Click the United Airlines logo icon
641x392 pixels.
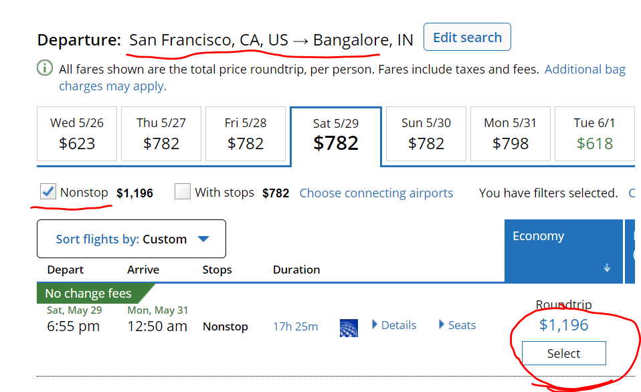click(349, 326)
